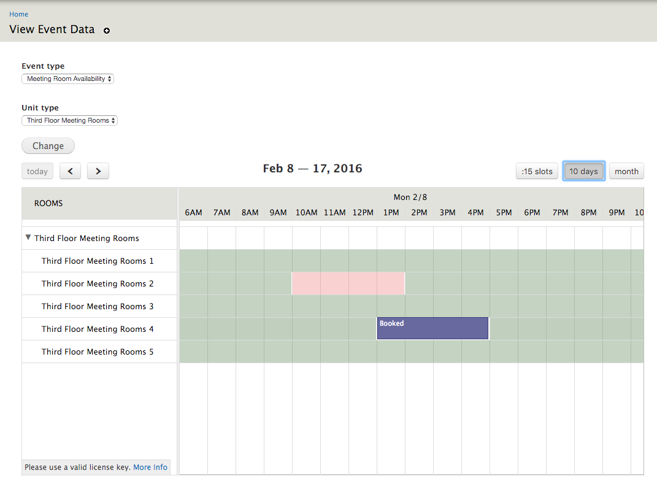Click the 9AM time column header
Viewport: 657px width, 492px height.
tap(278, 212)
